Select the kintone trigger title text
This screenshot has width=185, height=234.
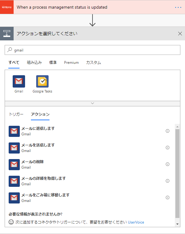click(62, 7)
